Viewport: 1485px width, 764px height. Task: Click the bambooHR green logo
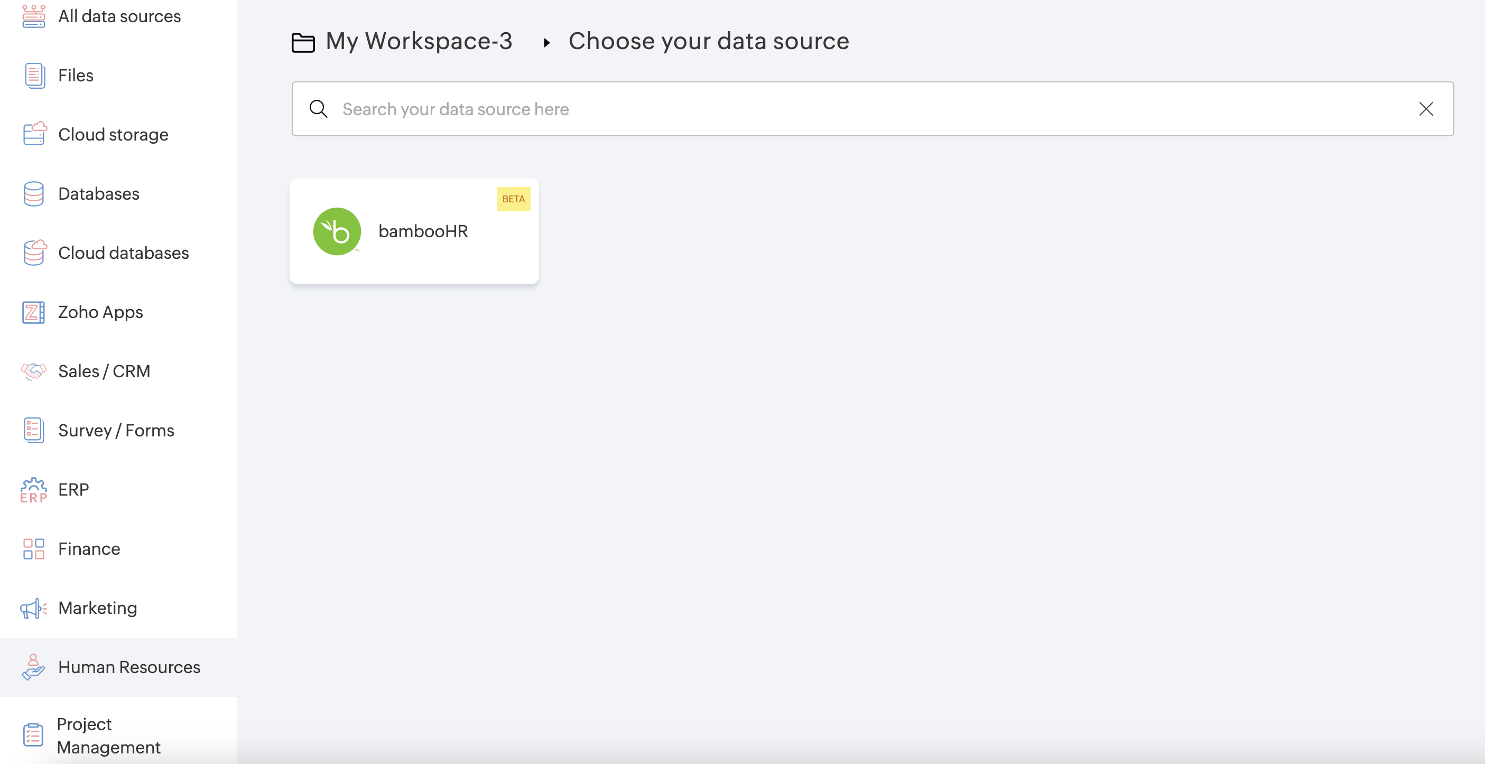(x=337, y=231)
